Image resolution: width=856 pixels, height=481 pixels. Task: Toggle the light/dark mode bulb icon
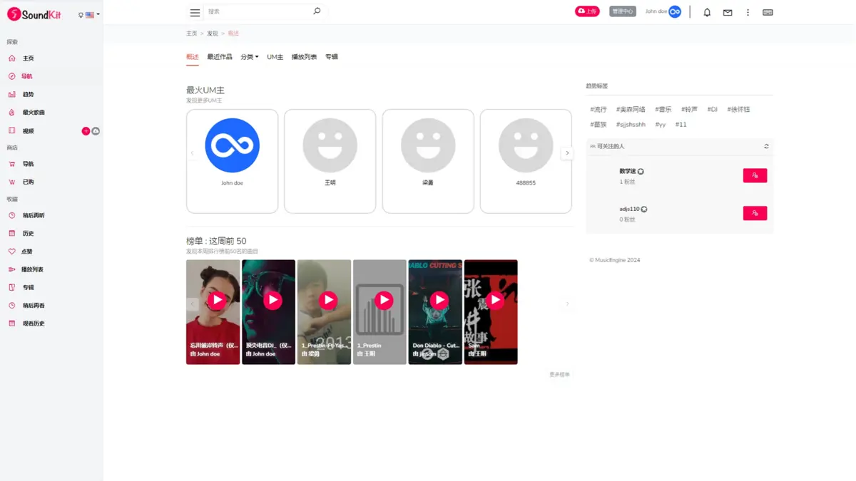coord(81,15)
